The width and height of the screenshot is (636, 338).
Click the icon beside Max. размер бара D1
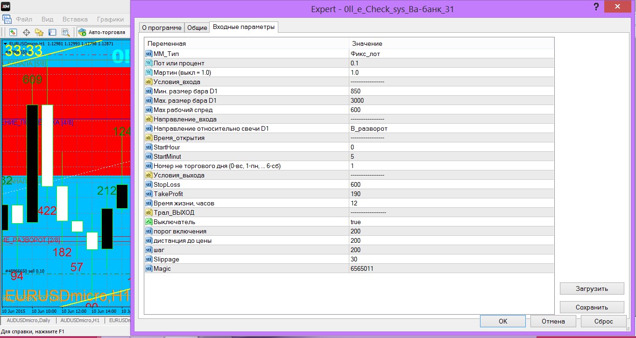click(148, 100)
